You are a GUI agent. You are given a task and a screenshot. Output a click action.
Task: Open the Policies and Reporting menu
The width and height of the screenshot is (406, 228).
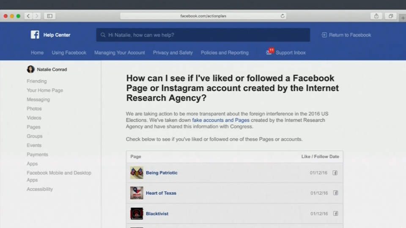pyautogui.click(x=225, y=52)
